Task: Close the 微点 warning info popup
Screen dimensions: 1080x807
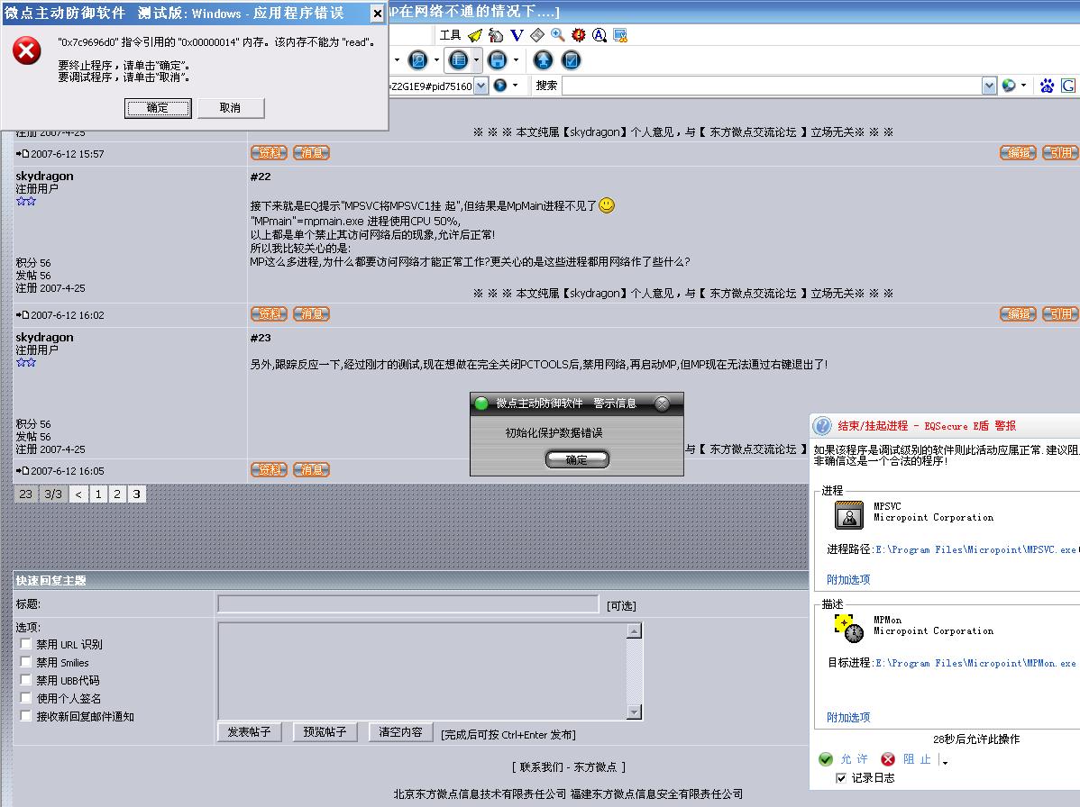Action: (662, 403)
